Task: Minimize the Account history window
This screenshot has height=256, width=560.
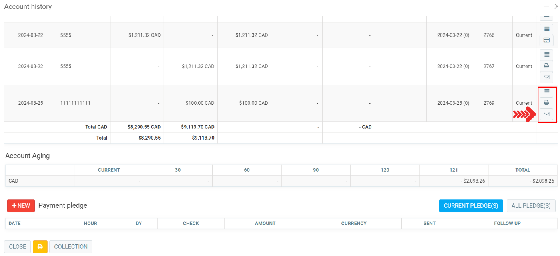Action: pos(546,6)
